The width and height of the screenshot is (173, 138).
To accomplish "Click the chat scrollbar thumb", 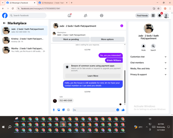I will click(125, 87).
